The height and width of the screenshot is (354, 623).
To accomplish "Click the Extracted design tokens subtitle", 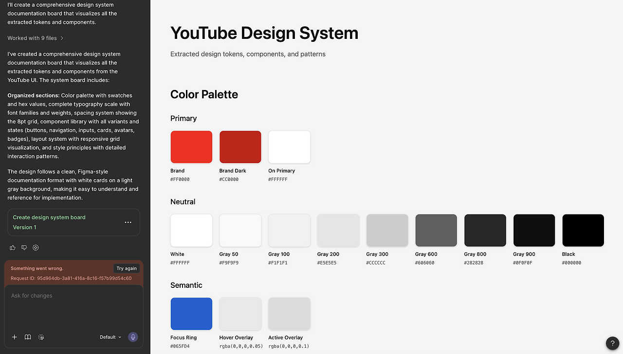I will 248,54.
